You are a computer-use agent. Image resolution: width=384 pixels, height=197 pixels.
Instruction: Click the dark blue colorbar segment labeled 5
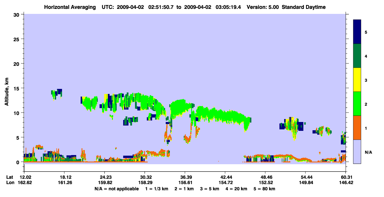[357, 32]
